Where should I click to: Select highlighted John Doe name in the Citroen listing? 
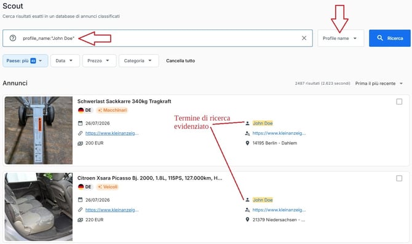(263, 200)
